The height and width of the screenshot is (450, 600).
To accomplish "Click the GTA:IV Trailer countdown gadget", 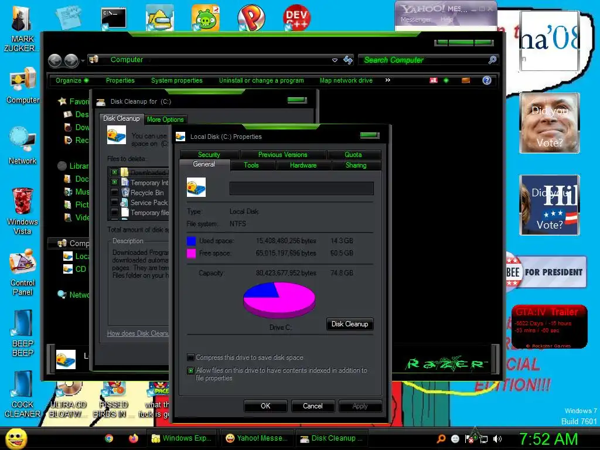I will click(550, 327).
